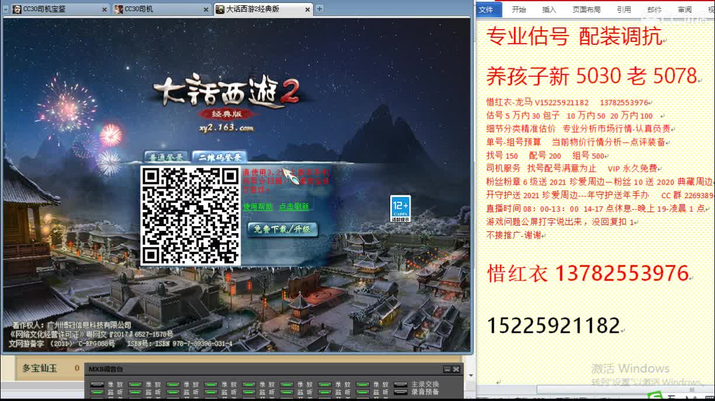
Task: Click the copyright line 著作权人:广州博冠信息科技有限公司
Action: click(71, 325)
